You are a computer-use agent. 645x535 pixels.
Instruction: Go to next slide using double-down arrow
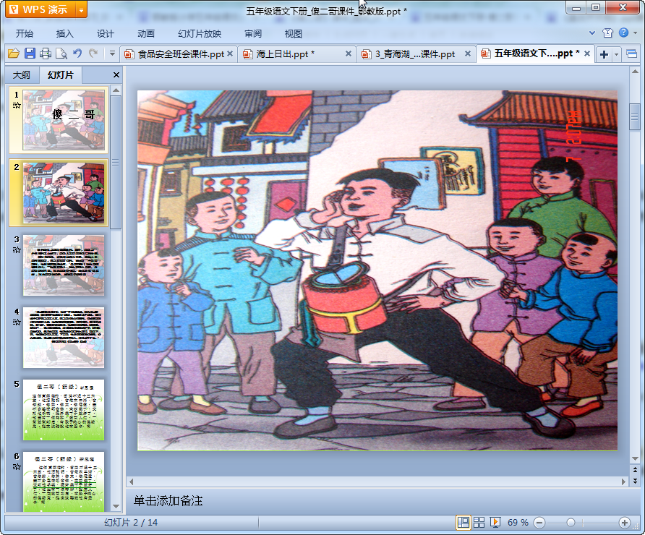[635, 480]
